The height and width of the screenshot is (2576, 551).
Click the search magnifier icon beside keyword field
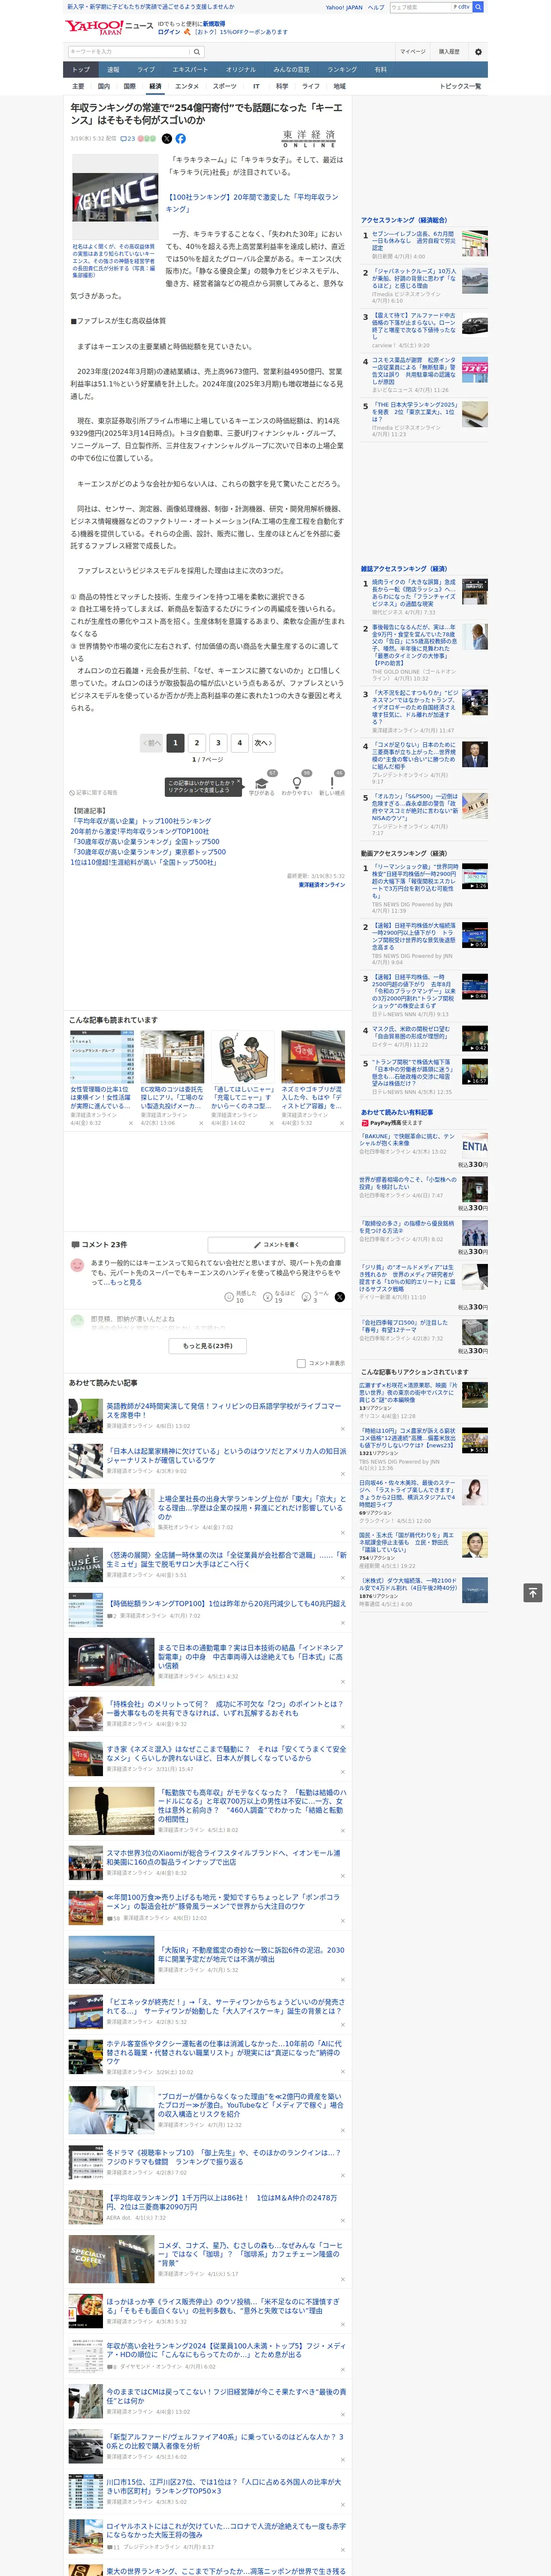point(197,52)
